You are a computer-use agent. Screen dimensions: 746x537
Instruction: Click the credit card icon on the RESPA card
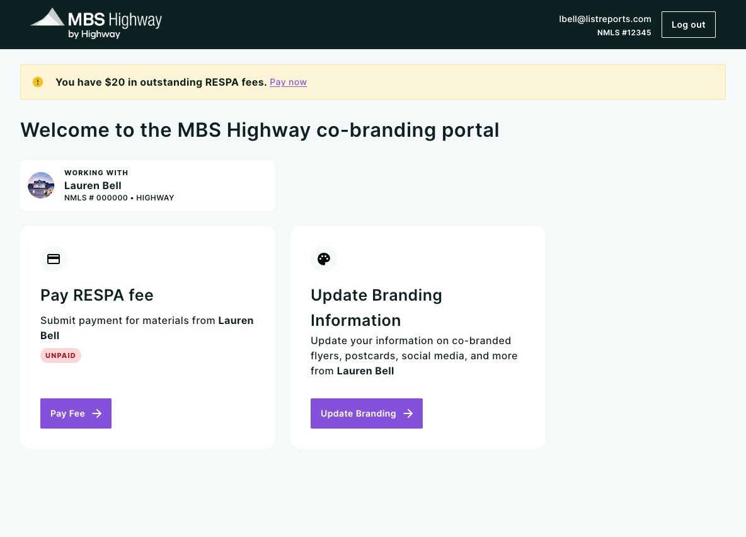pos(54,259)
